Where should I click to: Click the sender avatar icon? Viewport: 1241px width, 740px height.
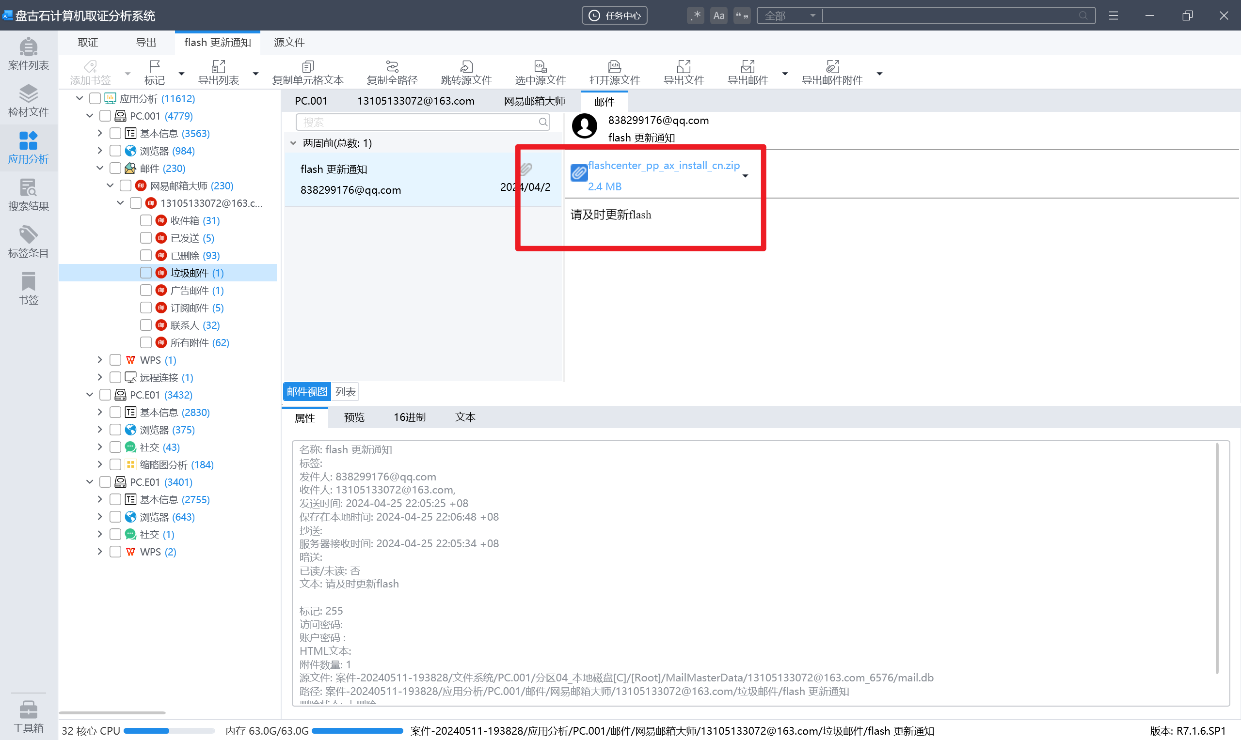tap(584, 125)
